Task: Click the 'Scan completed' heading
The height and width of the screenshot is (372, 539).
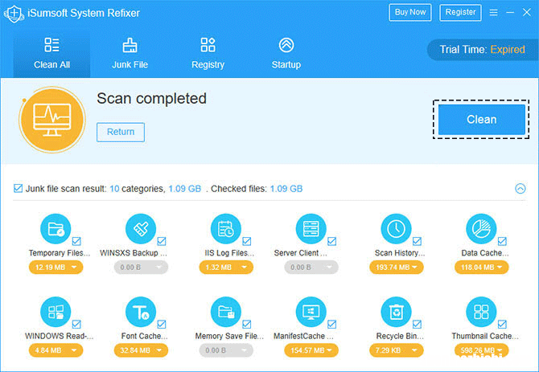Action: click(151, 99)
